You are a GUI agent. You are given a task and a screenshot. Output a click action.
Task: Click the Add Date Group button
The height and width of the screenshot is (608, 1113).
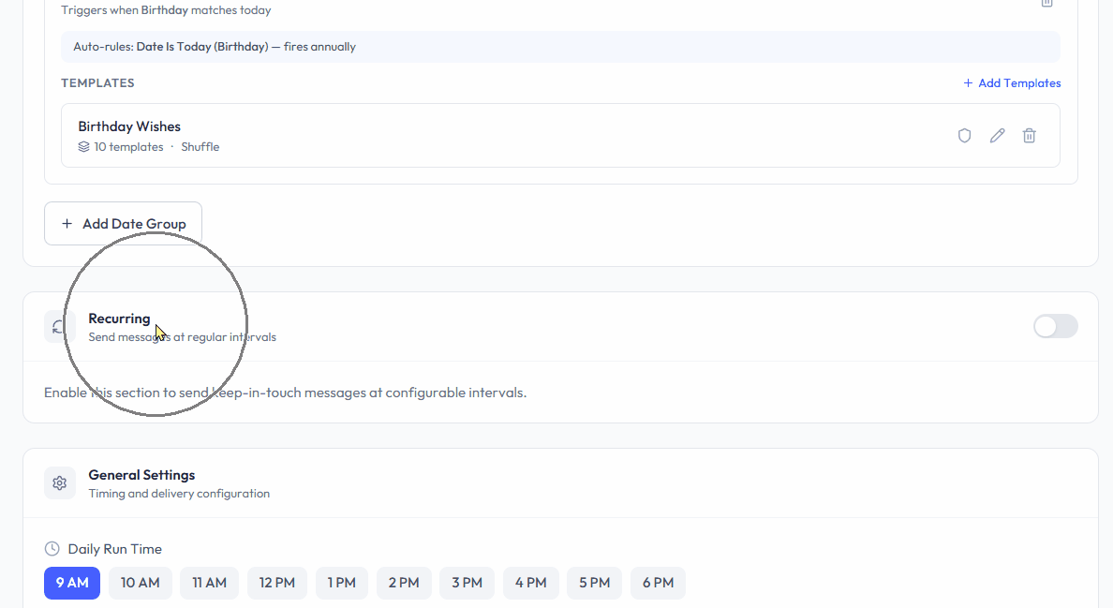[x=124, y=224]
